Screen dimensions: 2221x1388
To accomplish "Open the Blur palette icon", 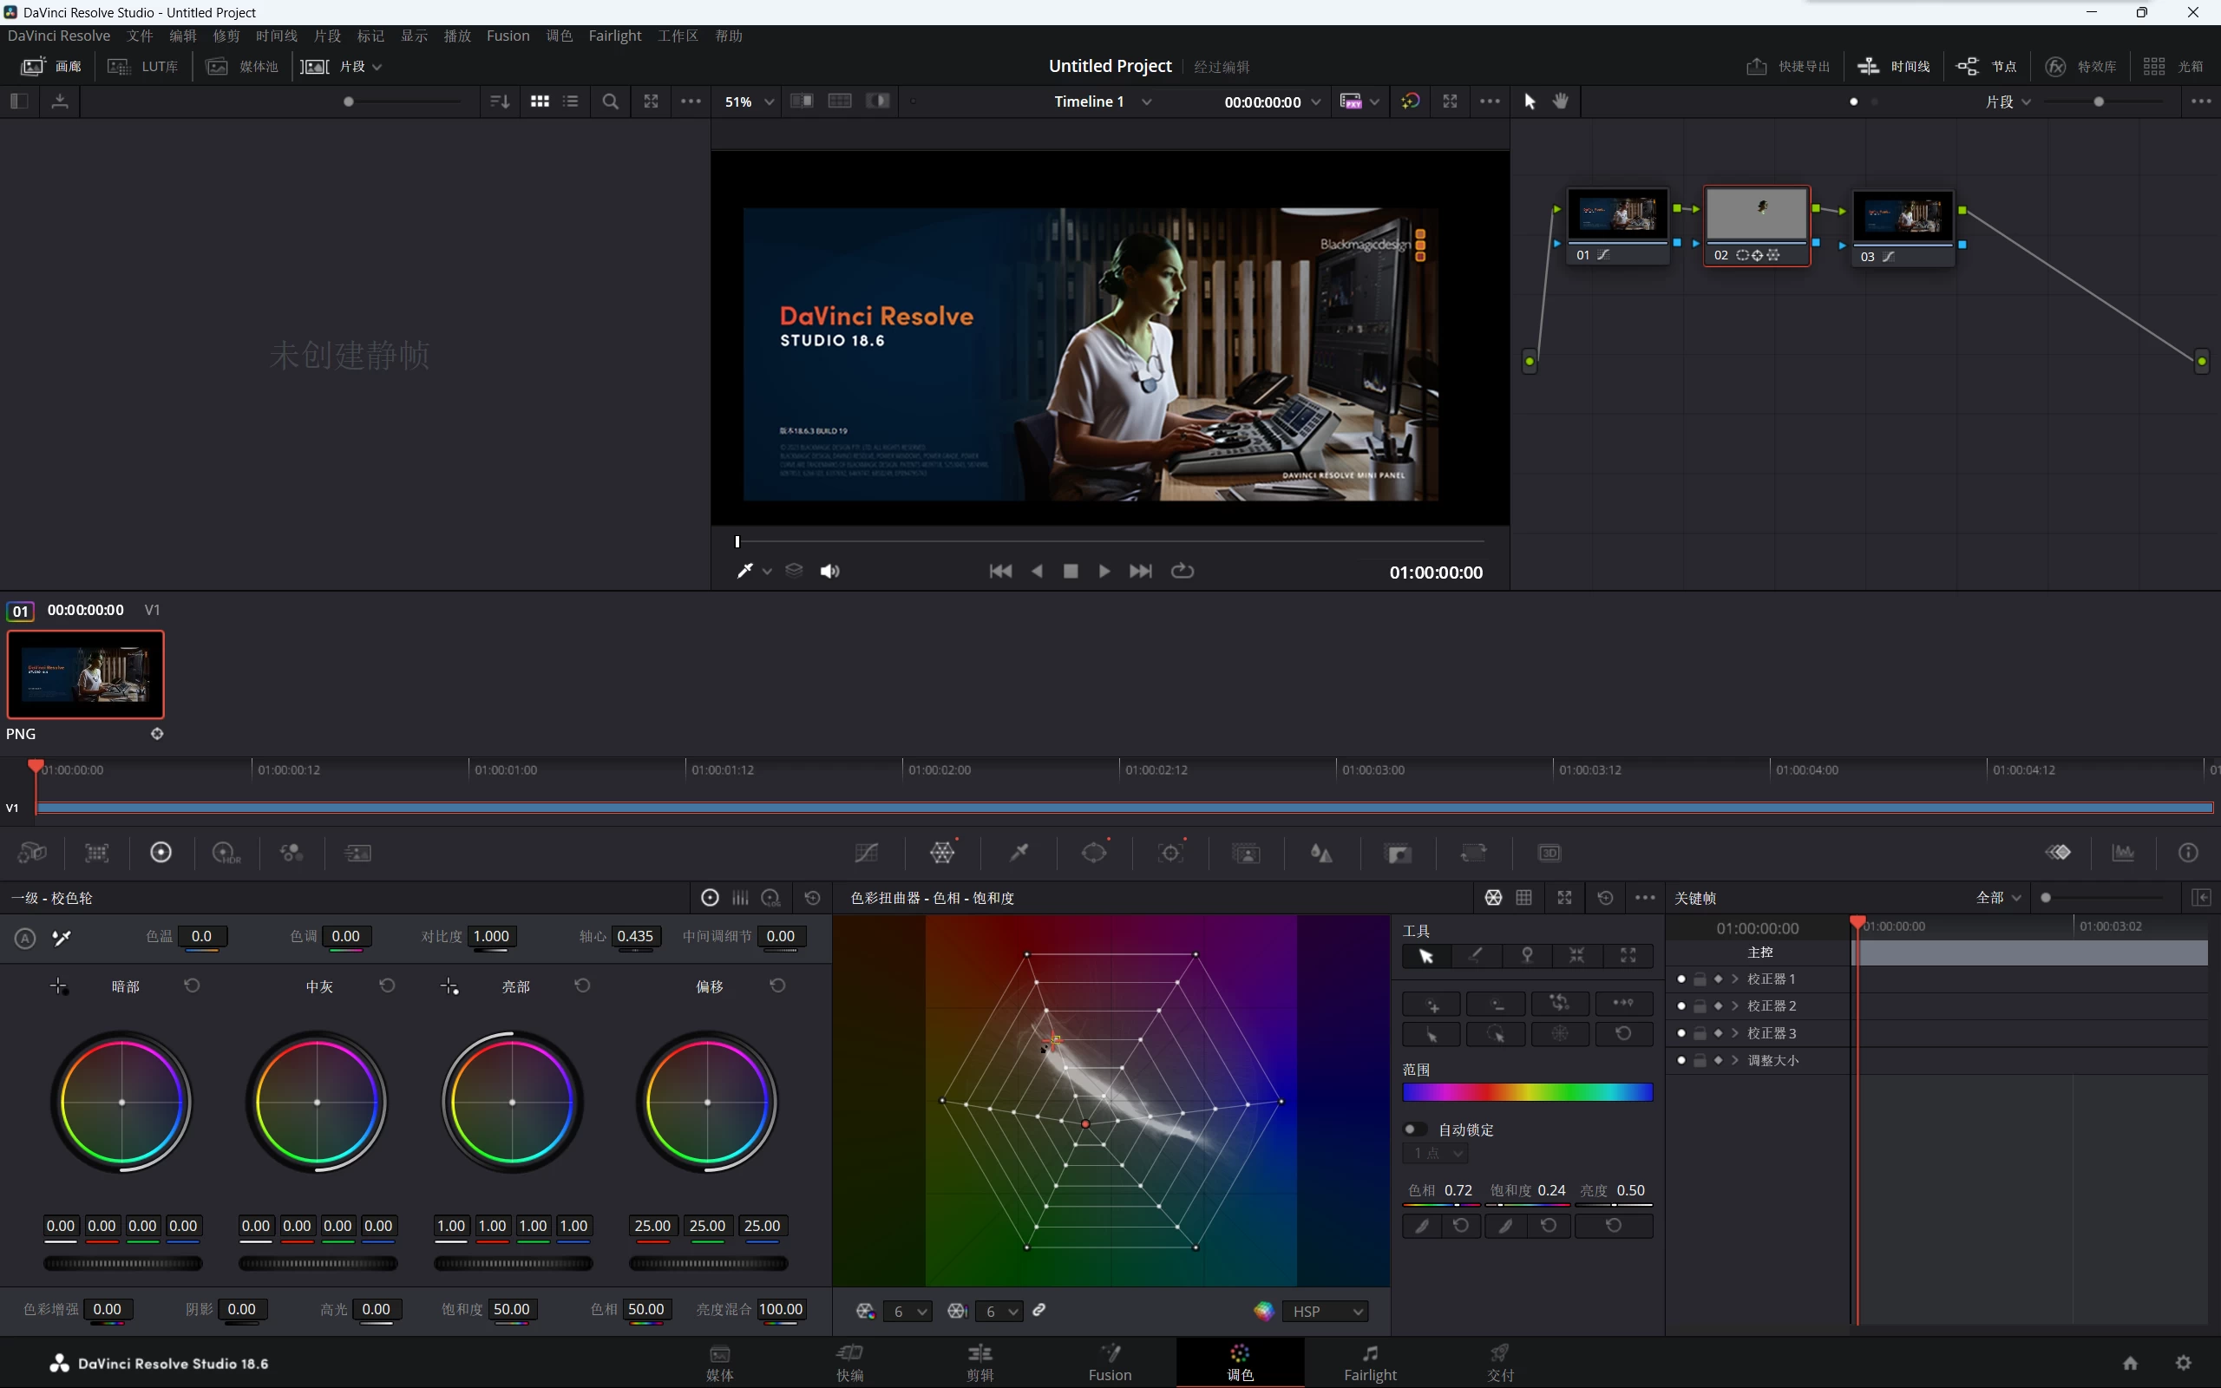I will (x=1321, y=853).
